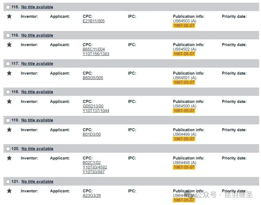Enable the checkbox for result 116
Screen dimensions: 261x205
tap(8, 36)
